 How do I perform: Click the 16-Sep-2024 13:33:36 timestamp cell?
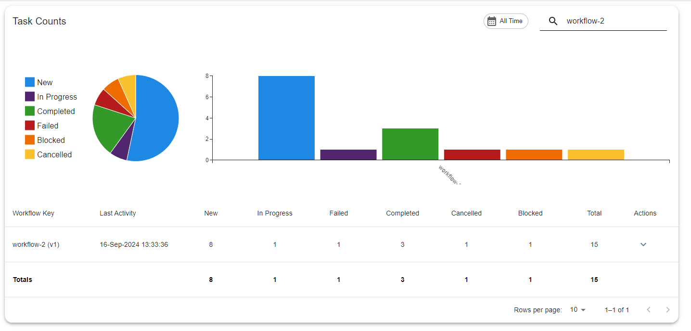(x=134, y=244)
